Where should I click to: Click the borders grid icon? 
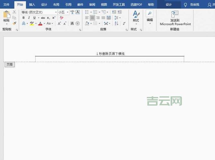click(x=95, y=23)
